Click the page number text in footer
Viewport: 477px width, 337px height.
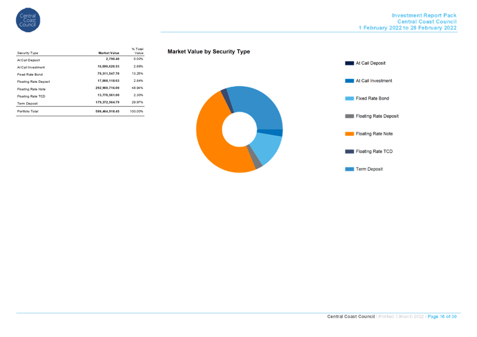442,317
